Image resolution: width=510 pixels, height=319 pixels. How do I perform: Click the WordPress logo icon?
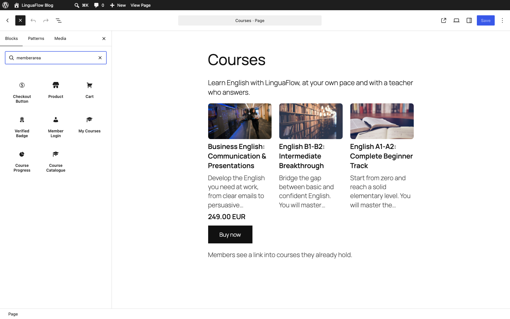click(x=5, y=5)
